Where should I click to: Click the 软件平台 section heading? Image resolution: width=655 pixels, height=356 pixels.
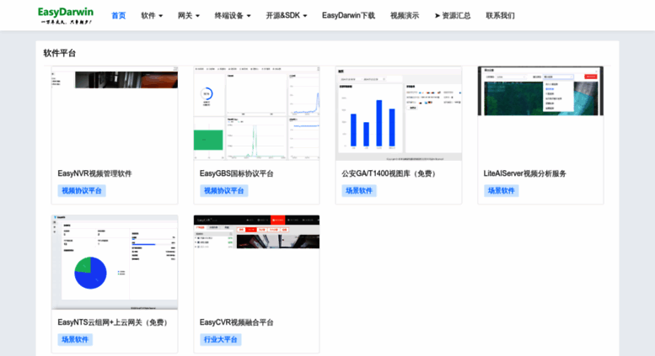click(60, 53)
